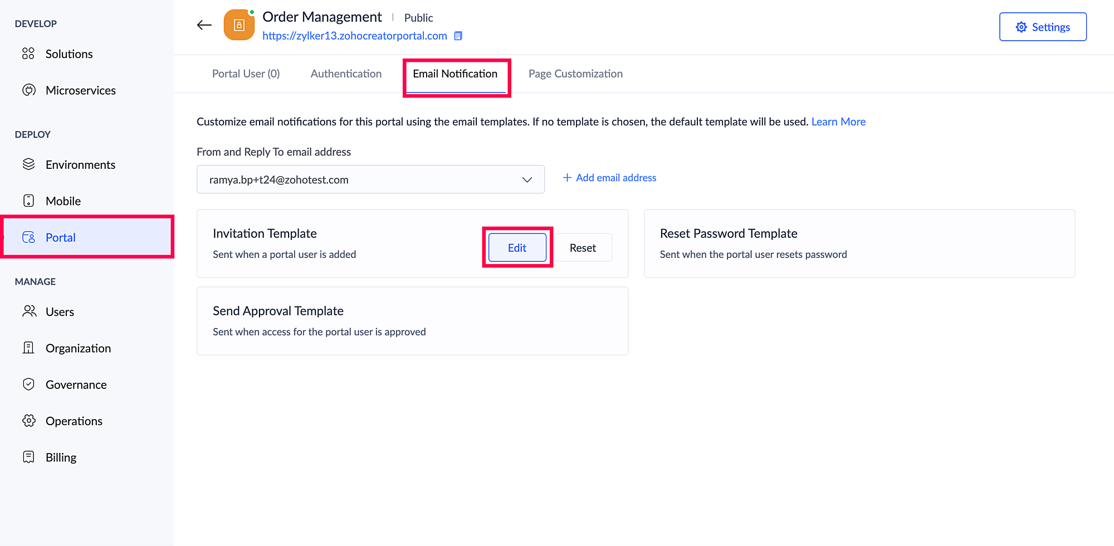Select Portal in the sidebar

60,237
